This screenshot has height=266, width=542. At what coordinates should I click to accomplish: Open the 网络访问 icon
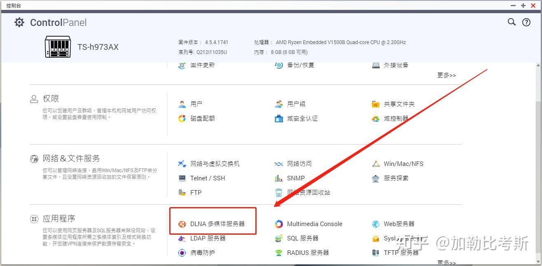pos(279,164)
